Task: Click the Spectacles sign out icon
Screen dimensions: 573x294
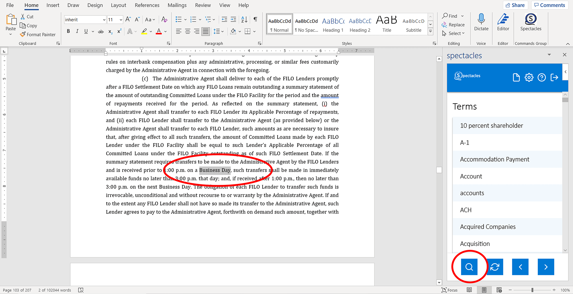Action: [554, 77]
